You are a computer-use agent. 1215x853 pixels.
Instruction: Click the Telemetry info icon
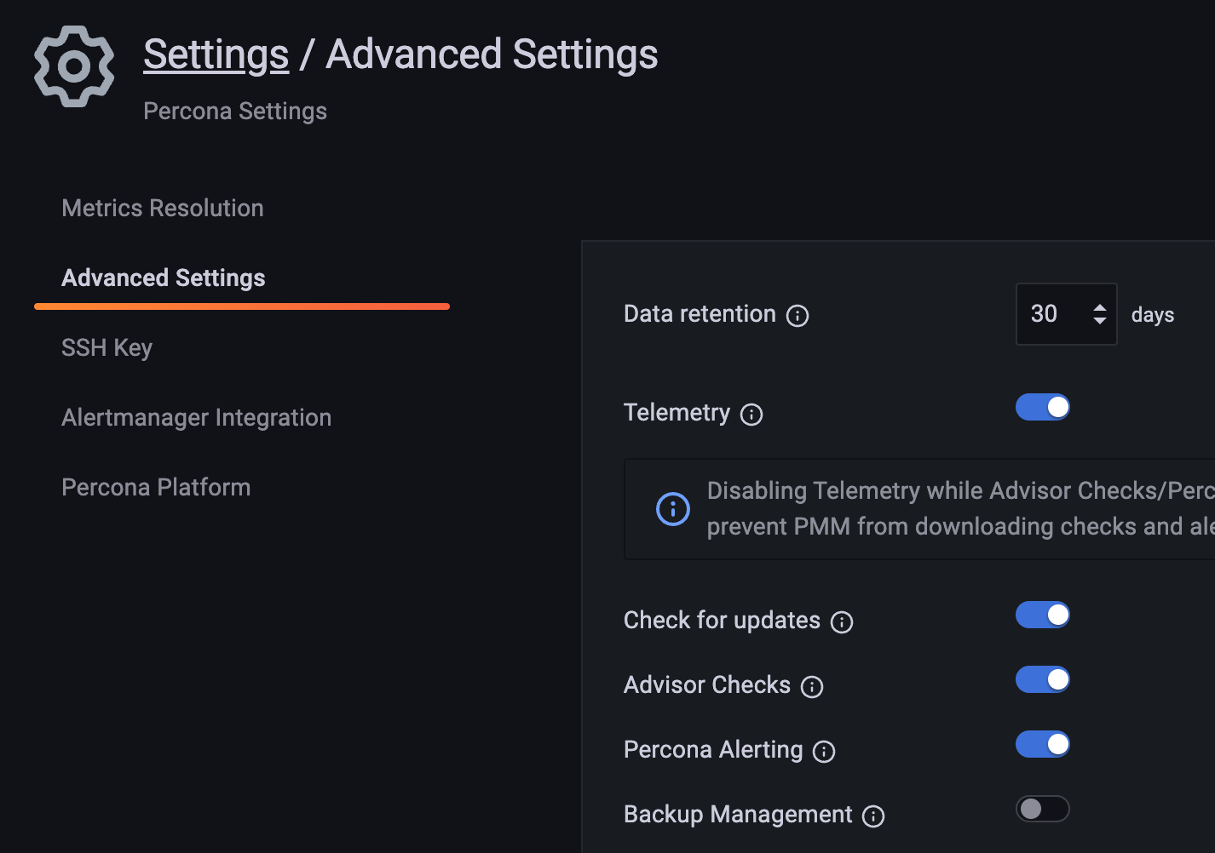[751, 415]
